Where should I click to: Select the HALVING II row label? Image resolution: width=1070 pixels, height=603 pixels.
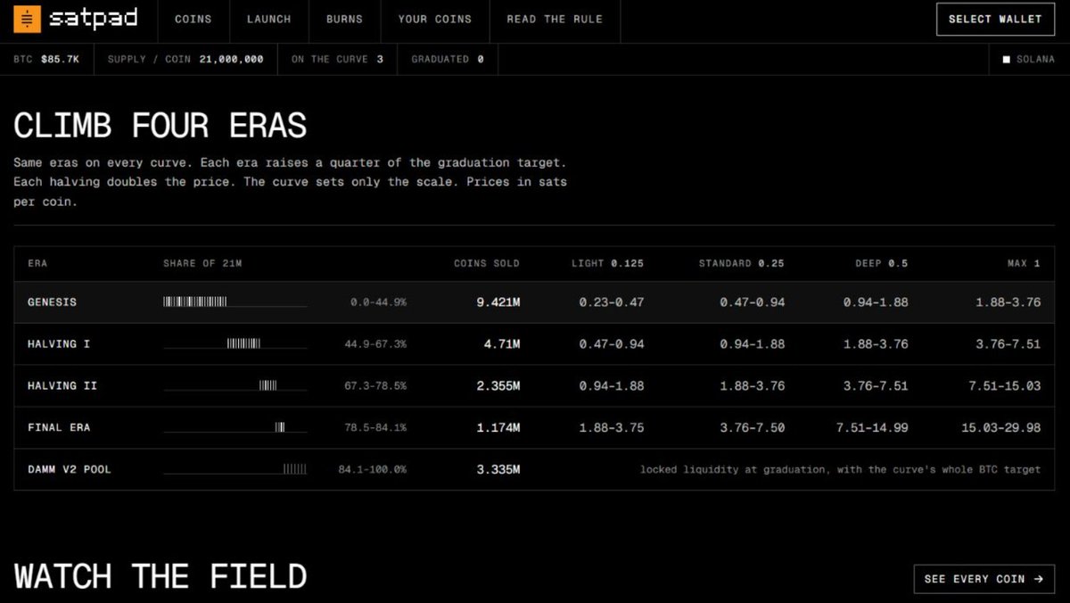pos(62,386)
